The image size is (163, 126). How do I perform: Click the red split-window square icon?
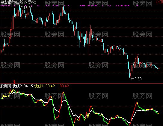pos(161,2)
